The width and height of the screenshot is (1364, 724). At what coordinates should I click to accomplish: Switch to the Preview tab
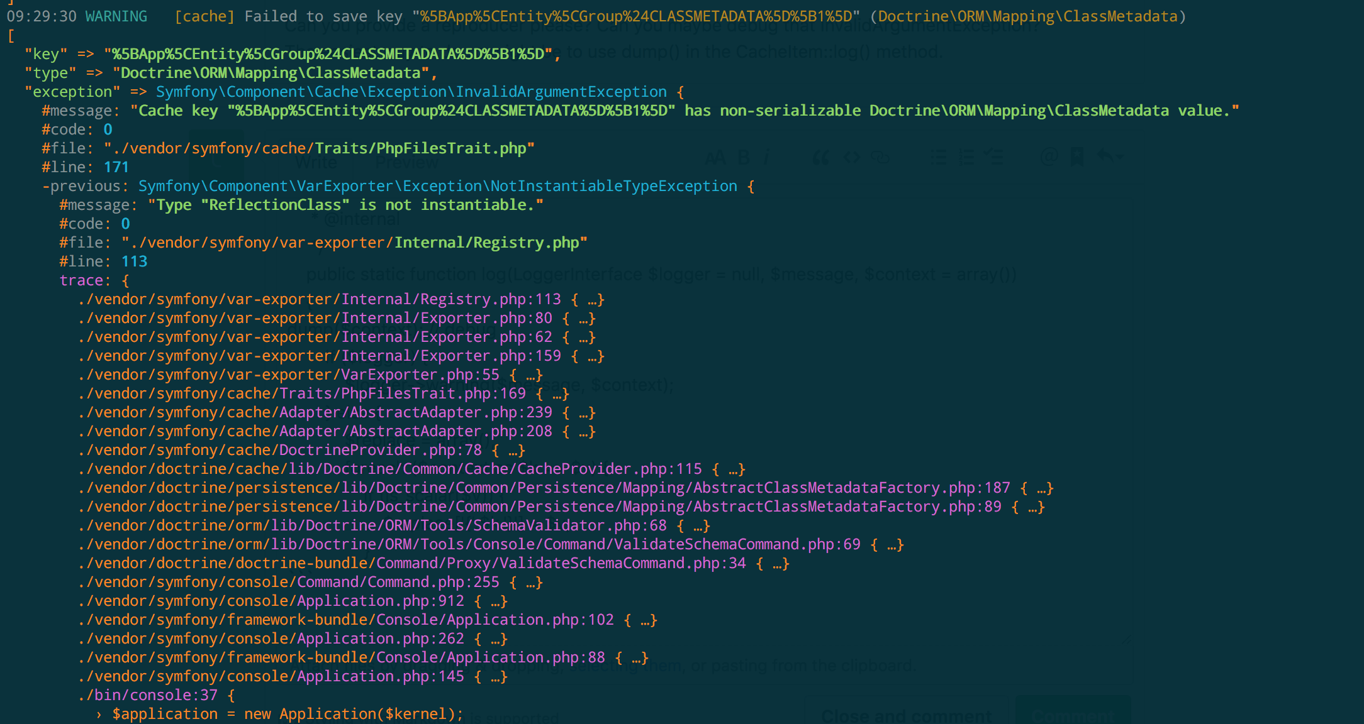(406, 163)
